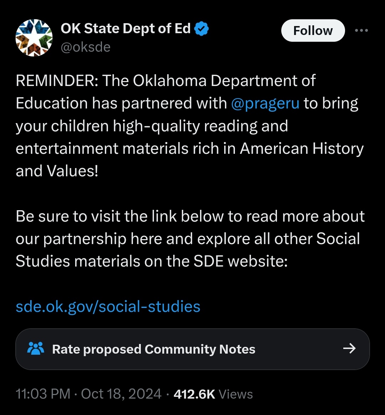The height and width of the screenshot is (415, 385).
Task: Click the 'Be sure to visit' paragraph
Action: coord(190,239)
